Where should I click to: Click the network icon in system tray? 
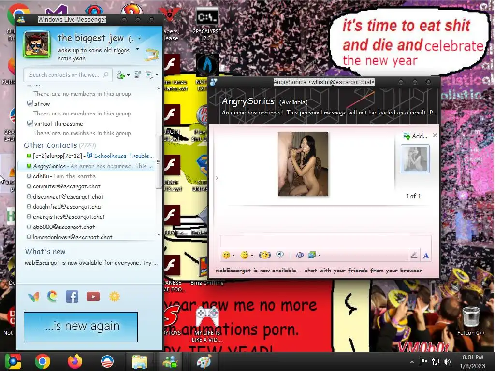436,361
